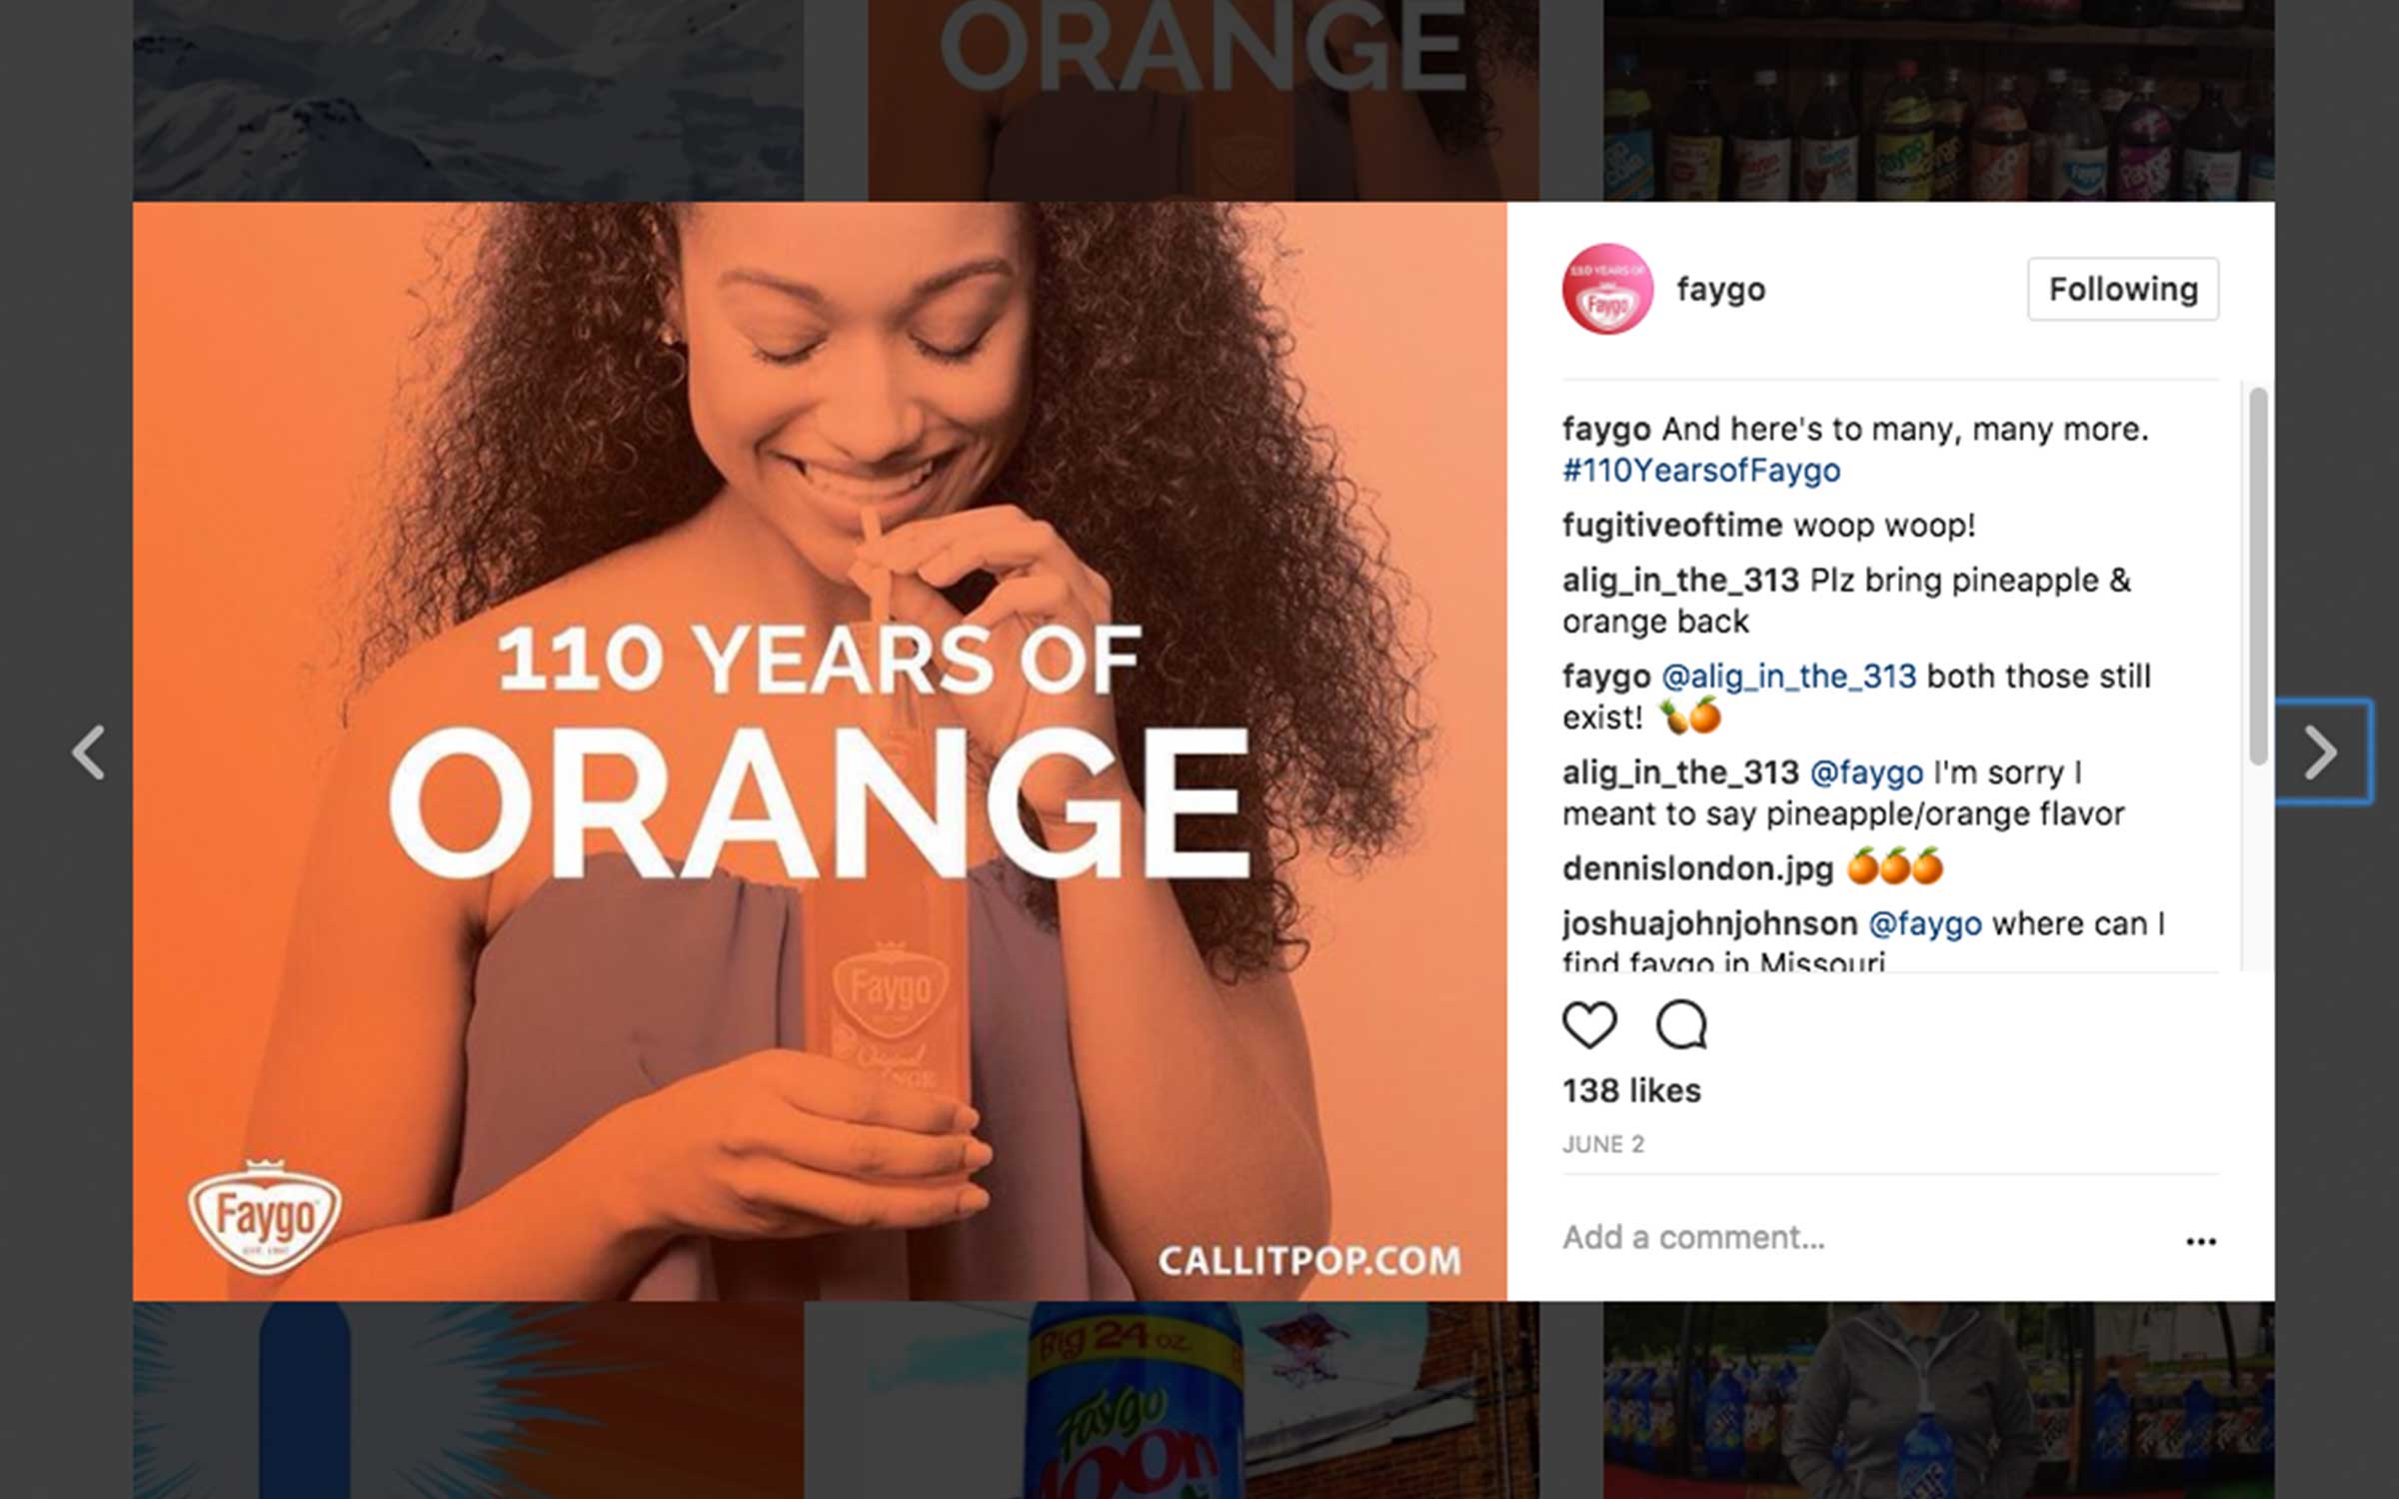This screenshot has height=1499, width=2399.
Task: Toggle the Following button for faygo
Action: click(x=2123, y=289)
